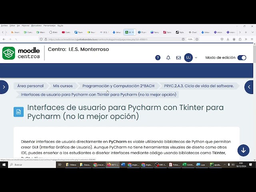The height and width of the screenshot is (192, 256).
Task: Open the Ver menu
Action: (18, 26)
